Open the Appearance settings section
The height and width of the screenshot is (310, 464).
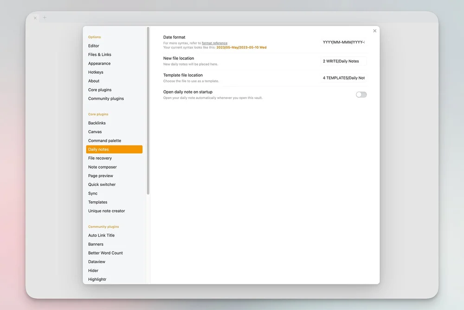tap(99, 63)
